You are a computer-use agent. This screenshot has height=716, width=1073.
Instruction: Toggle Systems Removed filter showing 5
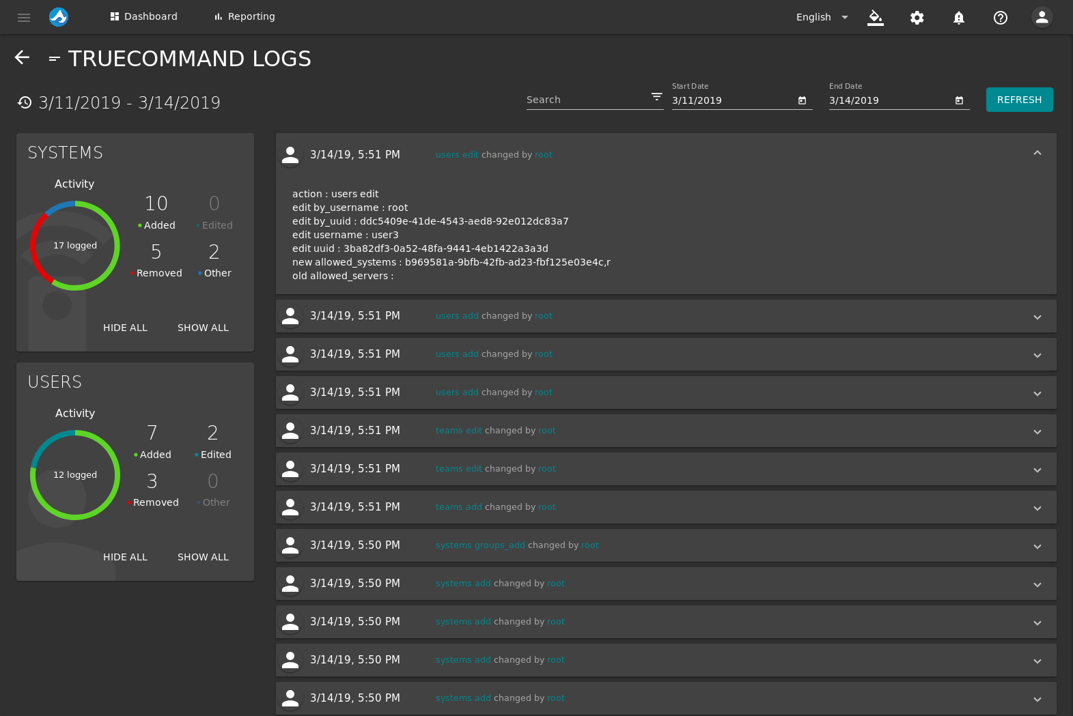pyautogui.click(x=156, y=261)
